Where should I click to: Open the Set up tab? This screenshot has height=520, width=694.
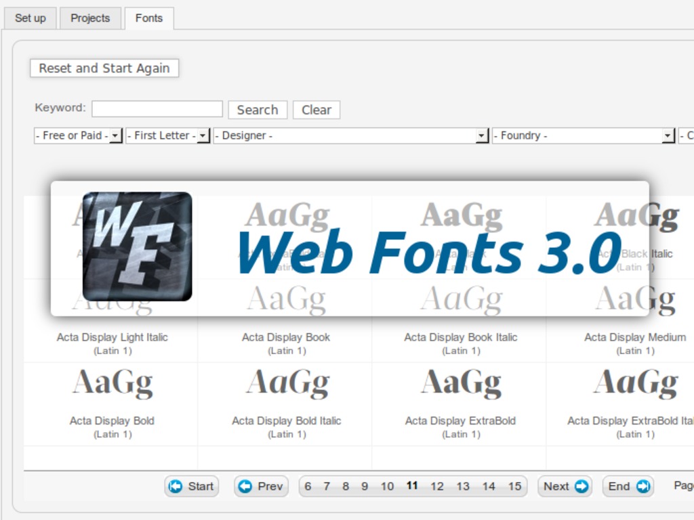coord(30,18)
